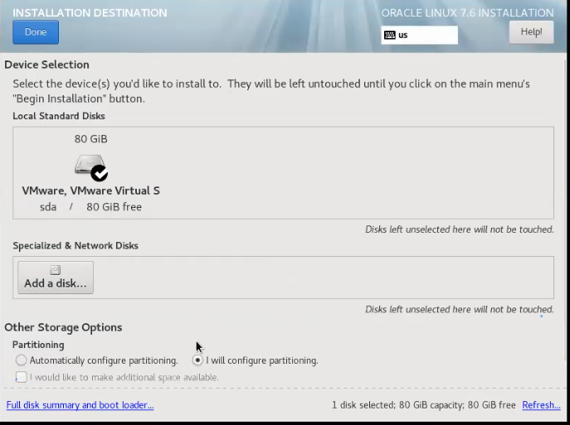The height and width of the screenshot is (425, 570).
Task: Click the Partitioning label
Action: pos(38,345)
